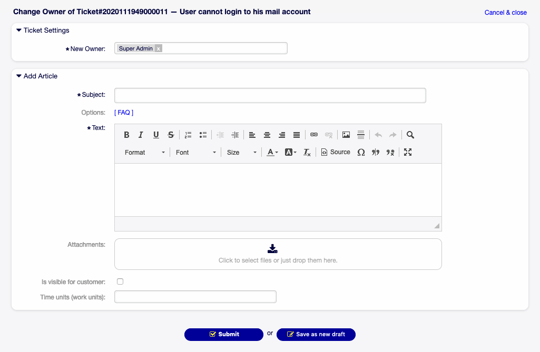Enable the 'Is visible for customer' checkbox

[x=120, y=281]
